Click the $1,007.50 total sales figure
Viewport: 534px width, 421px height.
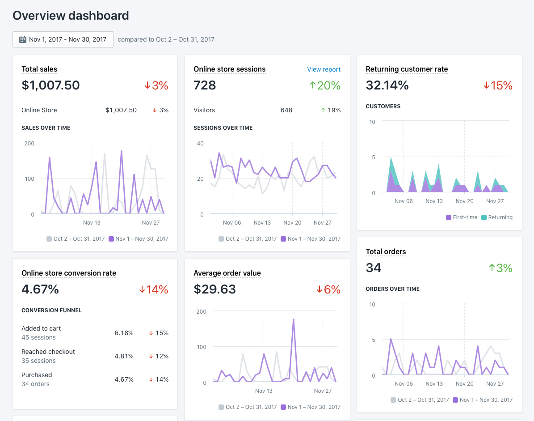pos(51,85)
